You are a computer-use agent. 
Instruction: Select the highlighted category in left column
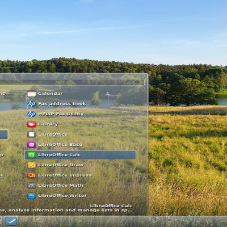click(4, 134)
